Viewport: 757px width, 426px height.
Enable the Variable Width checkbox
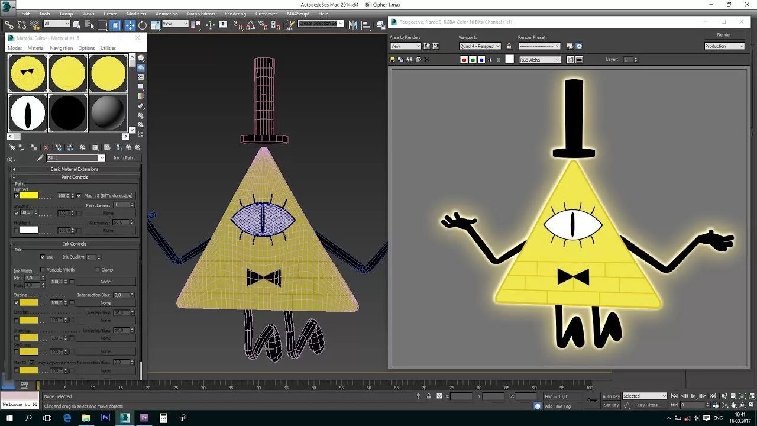tap(43, 270)
